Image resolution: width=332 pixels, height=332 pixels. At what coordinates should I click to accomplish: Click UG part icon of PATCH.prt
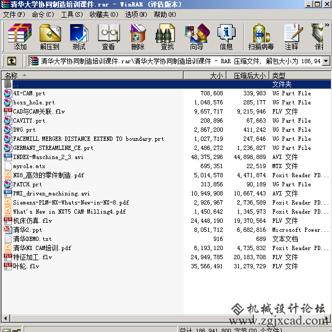coord(8,184)
